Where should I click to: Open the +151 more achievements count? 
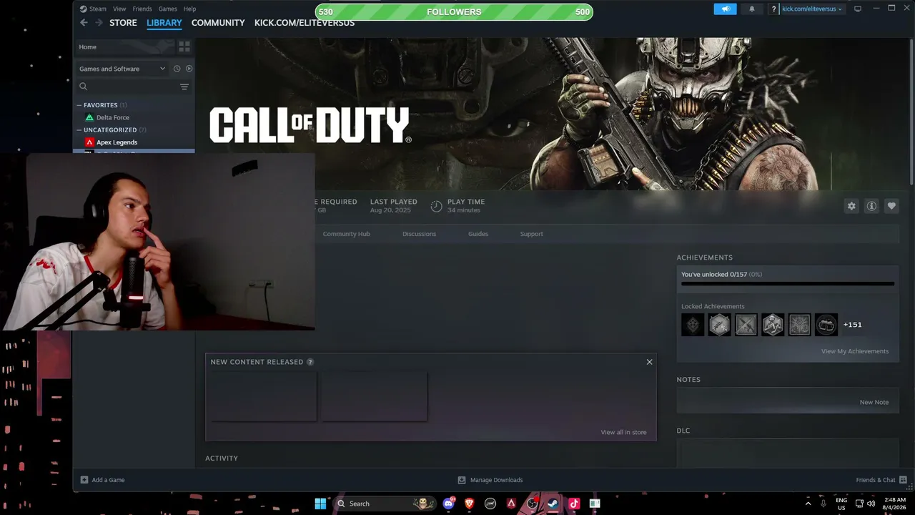(852, 325)
